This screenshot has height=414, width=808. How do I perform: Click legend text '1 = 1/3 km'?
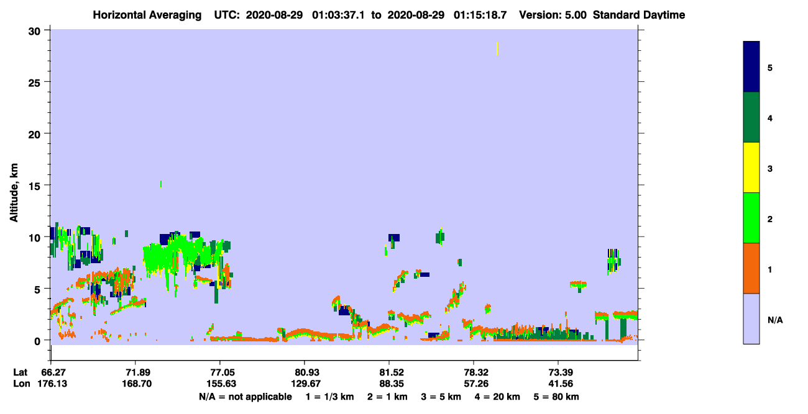tap(329, 397)
